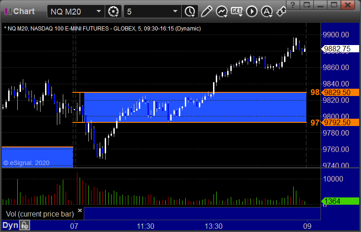Click the 09 date axis label
The image size is (361, 232).
[x=307, y=226]
